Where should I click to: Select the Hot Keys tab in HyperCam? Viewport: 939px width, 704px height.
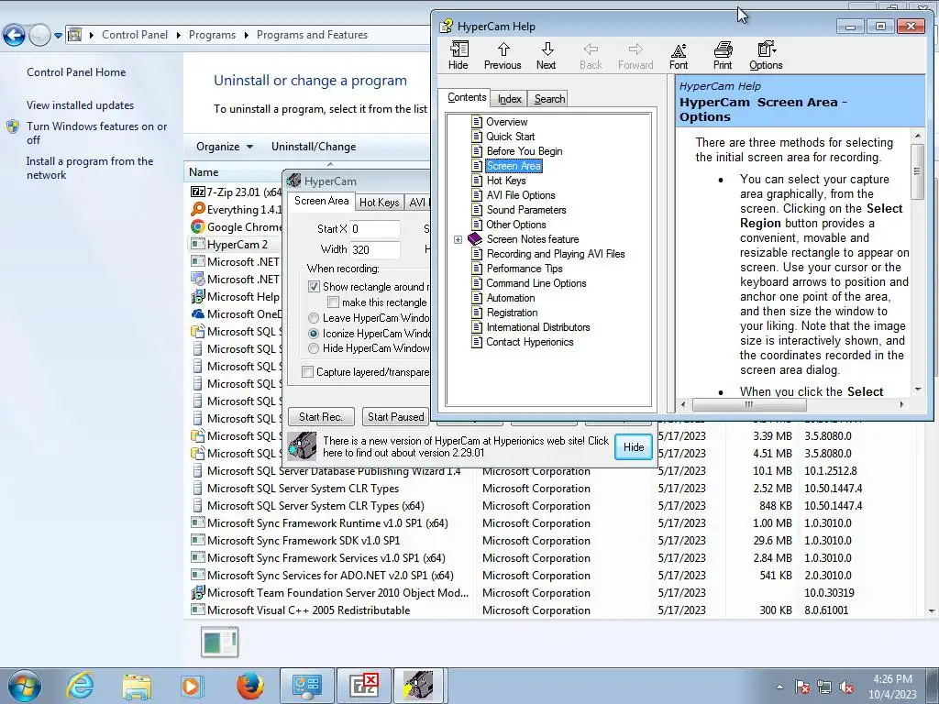click(x=379, y=203)
